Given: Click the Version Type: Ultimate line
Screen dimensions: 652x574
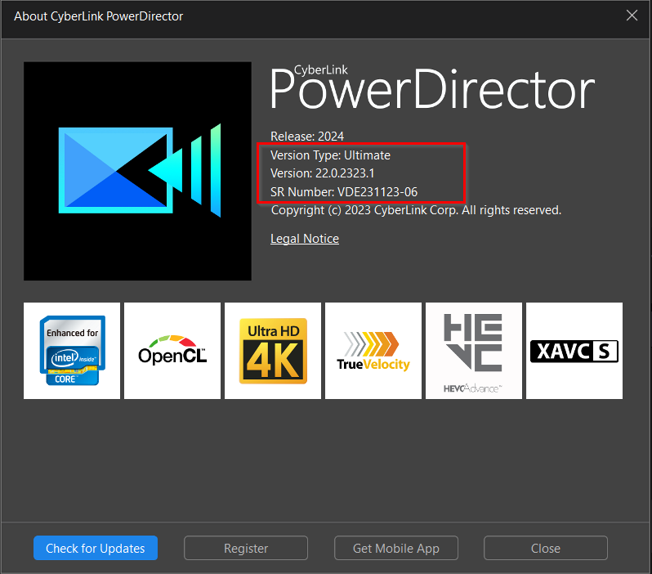Looking at the screenshot, I should point(330,155).
